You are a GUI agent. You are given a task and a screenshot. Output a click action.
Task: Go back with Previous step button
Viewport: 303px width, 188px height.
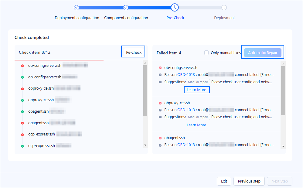point(249,181)
